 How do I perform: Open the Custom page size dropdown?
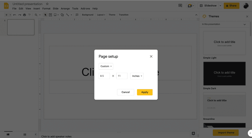(x=106, y=66)
